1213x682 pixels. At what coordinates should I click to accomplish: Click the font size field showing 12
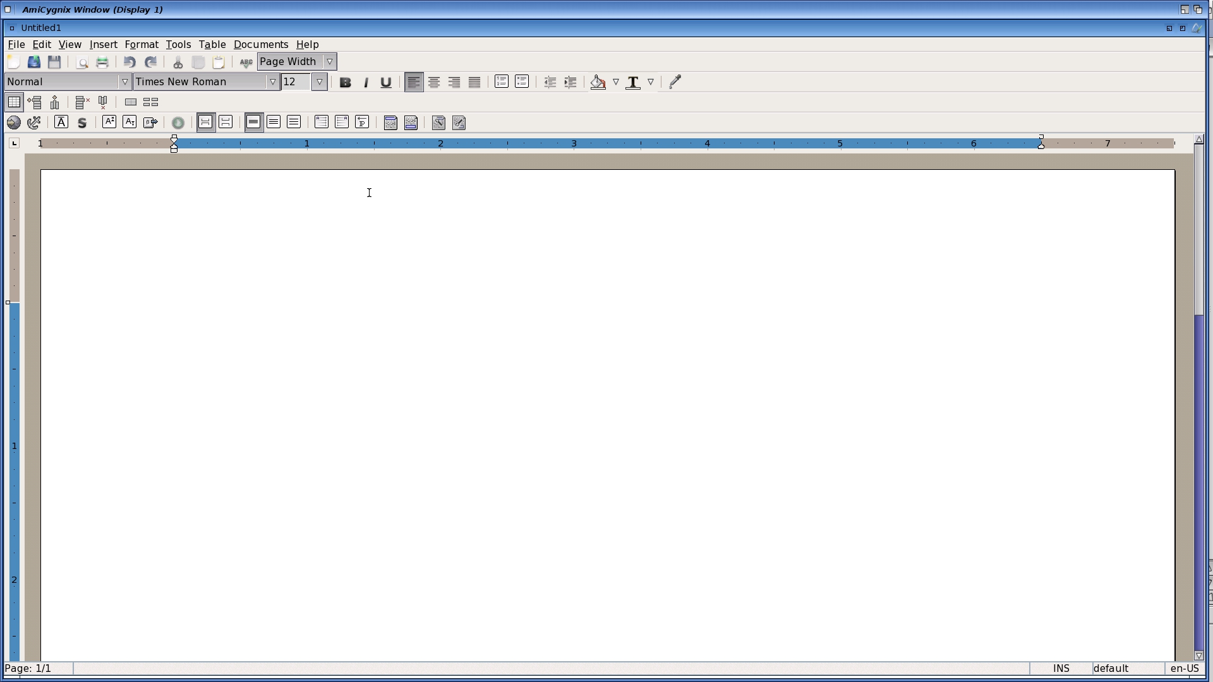(x=296, y=82)
